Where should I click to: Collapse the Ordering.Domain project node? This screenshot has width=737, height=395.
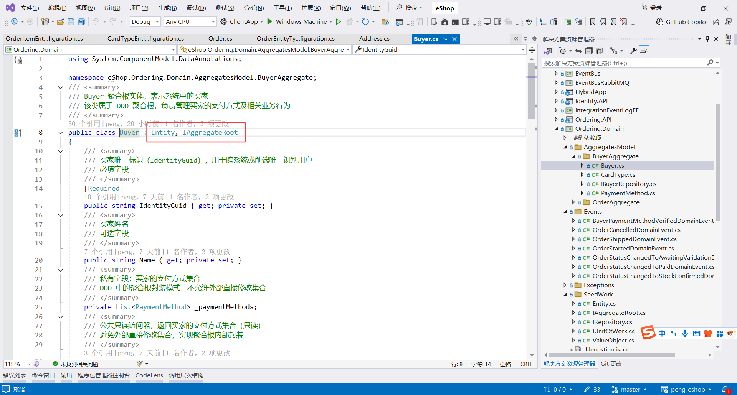click(x=556, y=129)
